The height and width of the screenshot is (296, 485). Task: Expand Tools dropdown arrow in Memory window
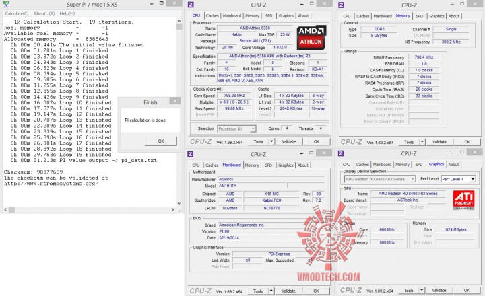[x=422, y=142]
